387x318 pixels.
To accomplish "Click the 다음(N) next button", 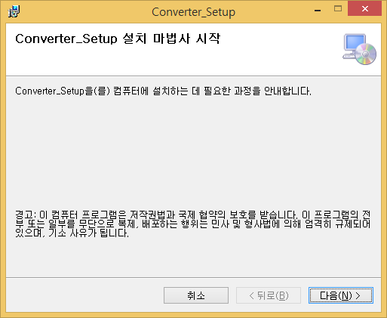I will 341,295.
